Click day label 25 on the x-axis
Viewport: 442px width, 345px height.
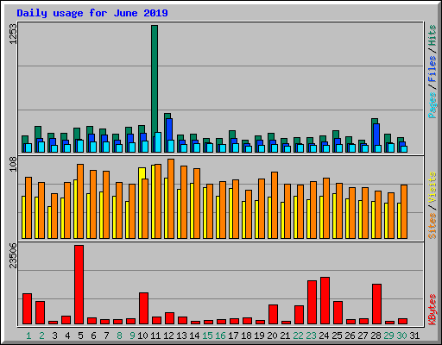point(337,336)
